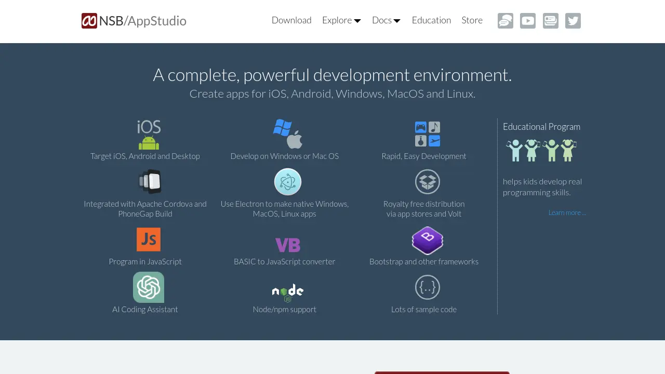Click 'Target iOS, Android and Desktop' text

(x=145, y=156)
